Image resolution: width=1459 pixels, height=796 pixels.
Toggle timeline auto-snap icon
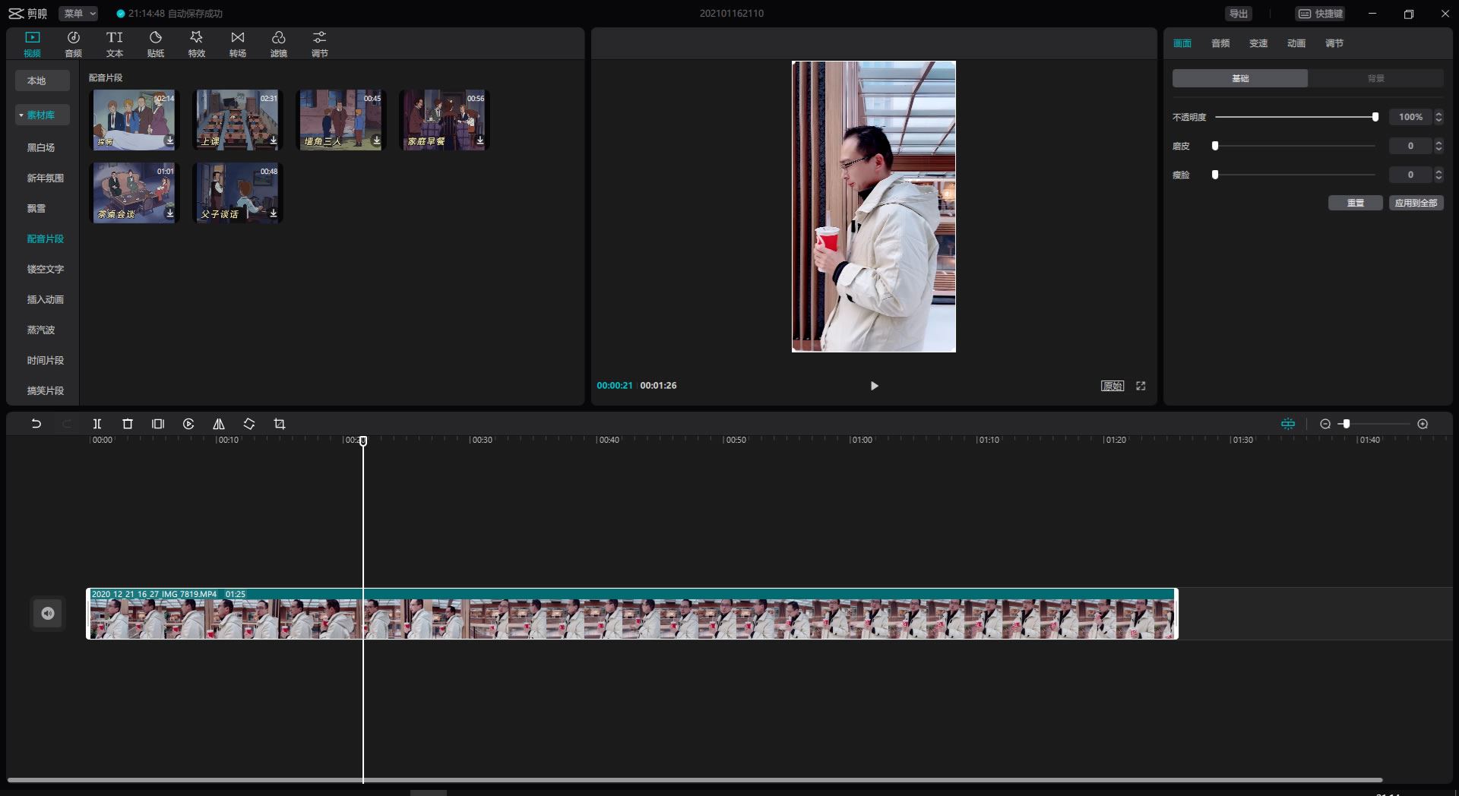click(1288, 424)
